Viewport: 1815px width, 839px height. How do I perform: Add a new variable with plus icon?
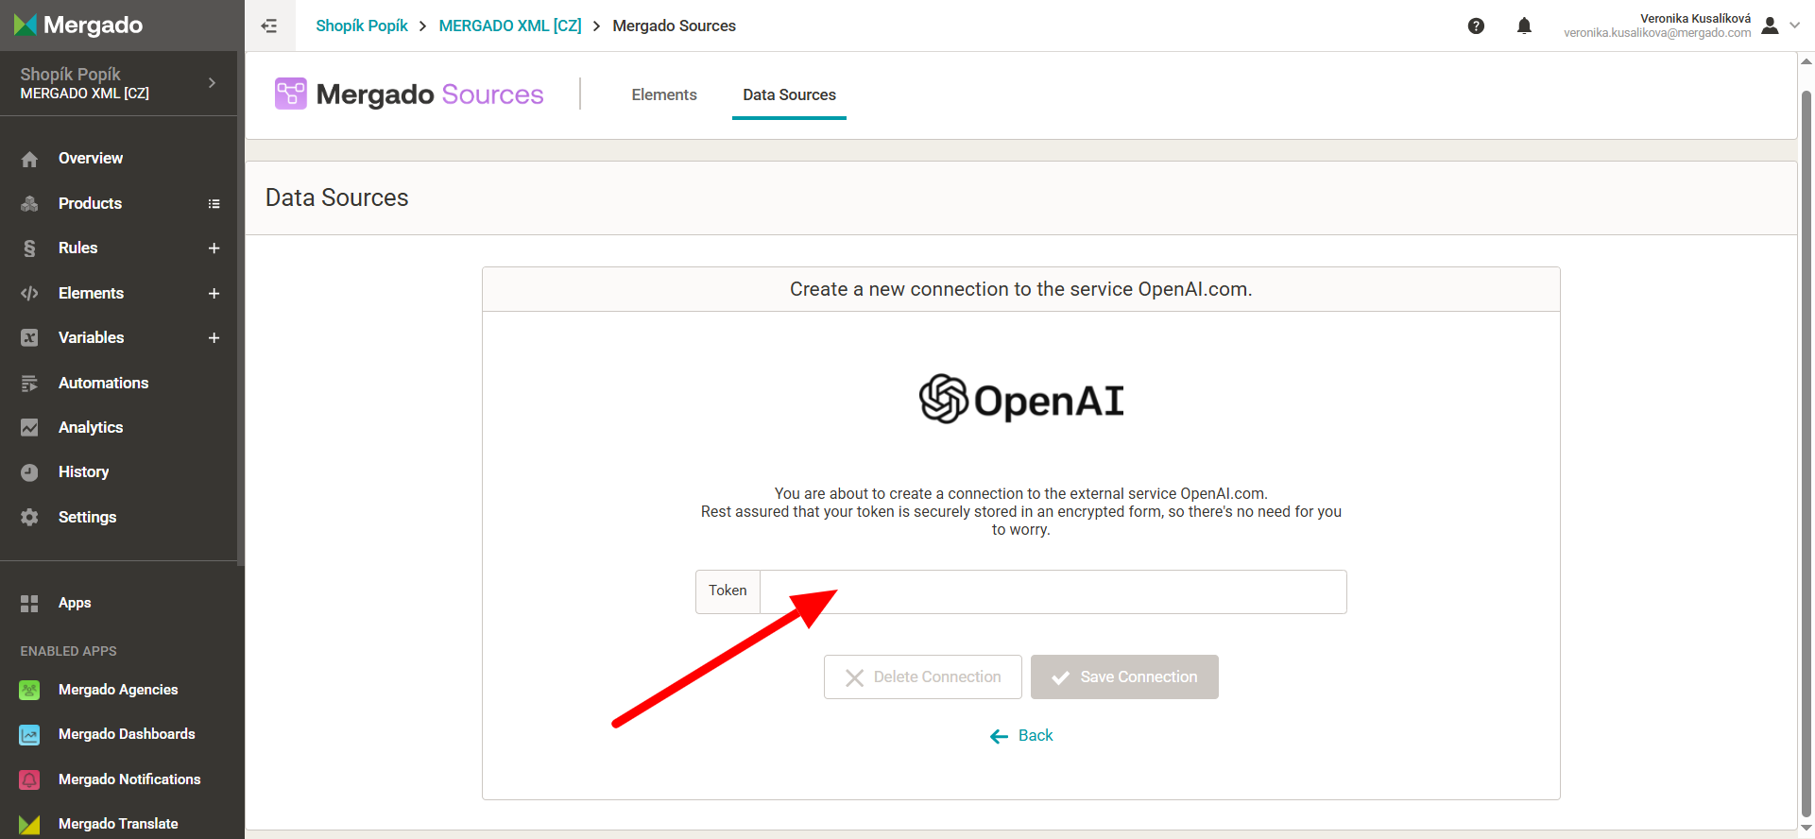coord(214,337)
